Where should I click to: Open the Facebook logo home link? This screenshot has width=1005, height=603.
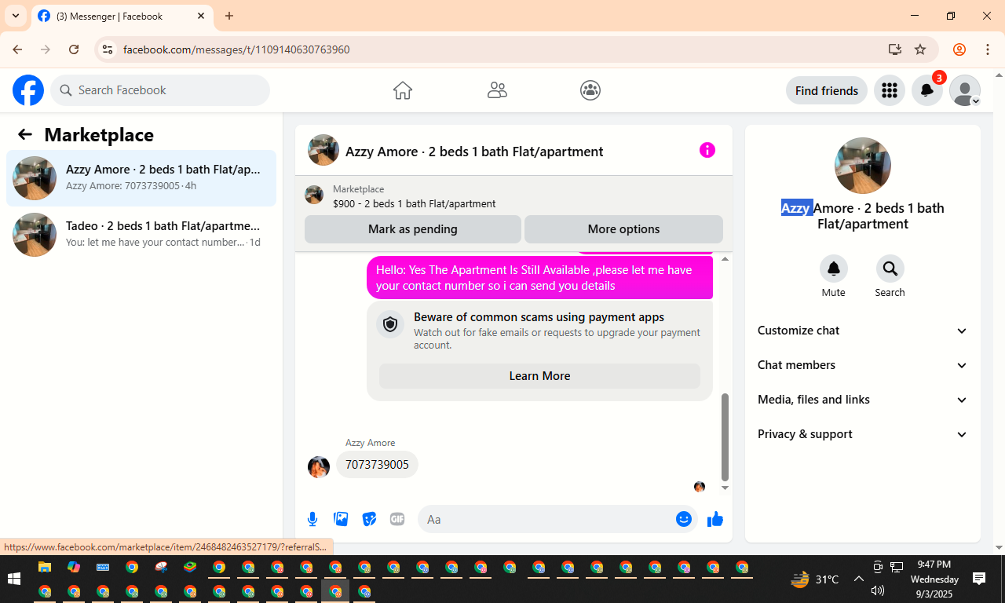(28, 90)
